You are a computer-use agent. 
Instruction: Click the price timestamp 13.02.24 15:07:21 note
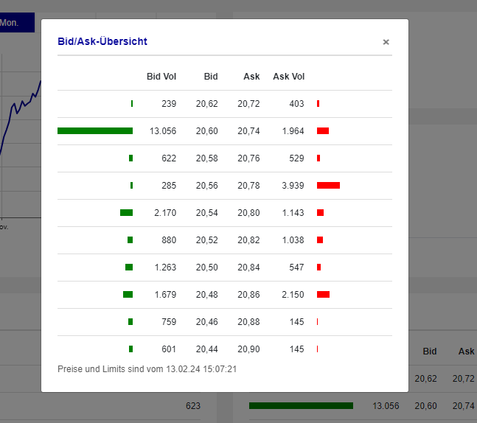pos(147,369)
